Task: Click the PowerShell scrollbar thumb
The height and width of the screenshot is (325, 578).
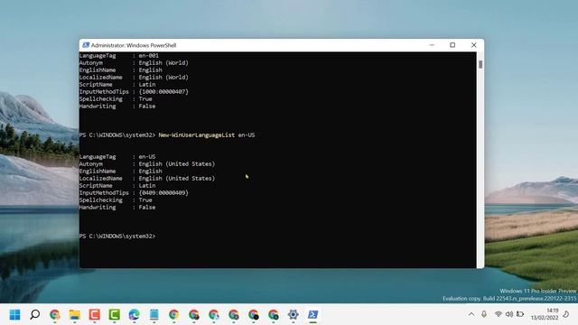Action: pos(480,64)
